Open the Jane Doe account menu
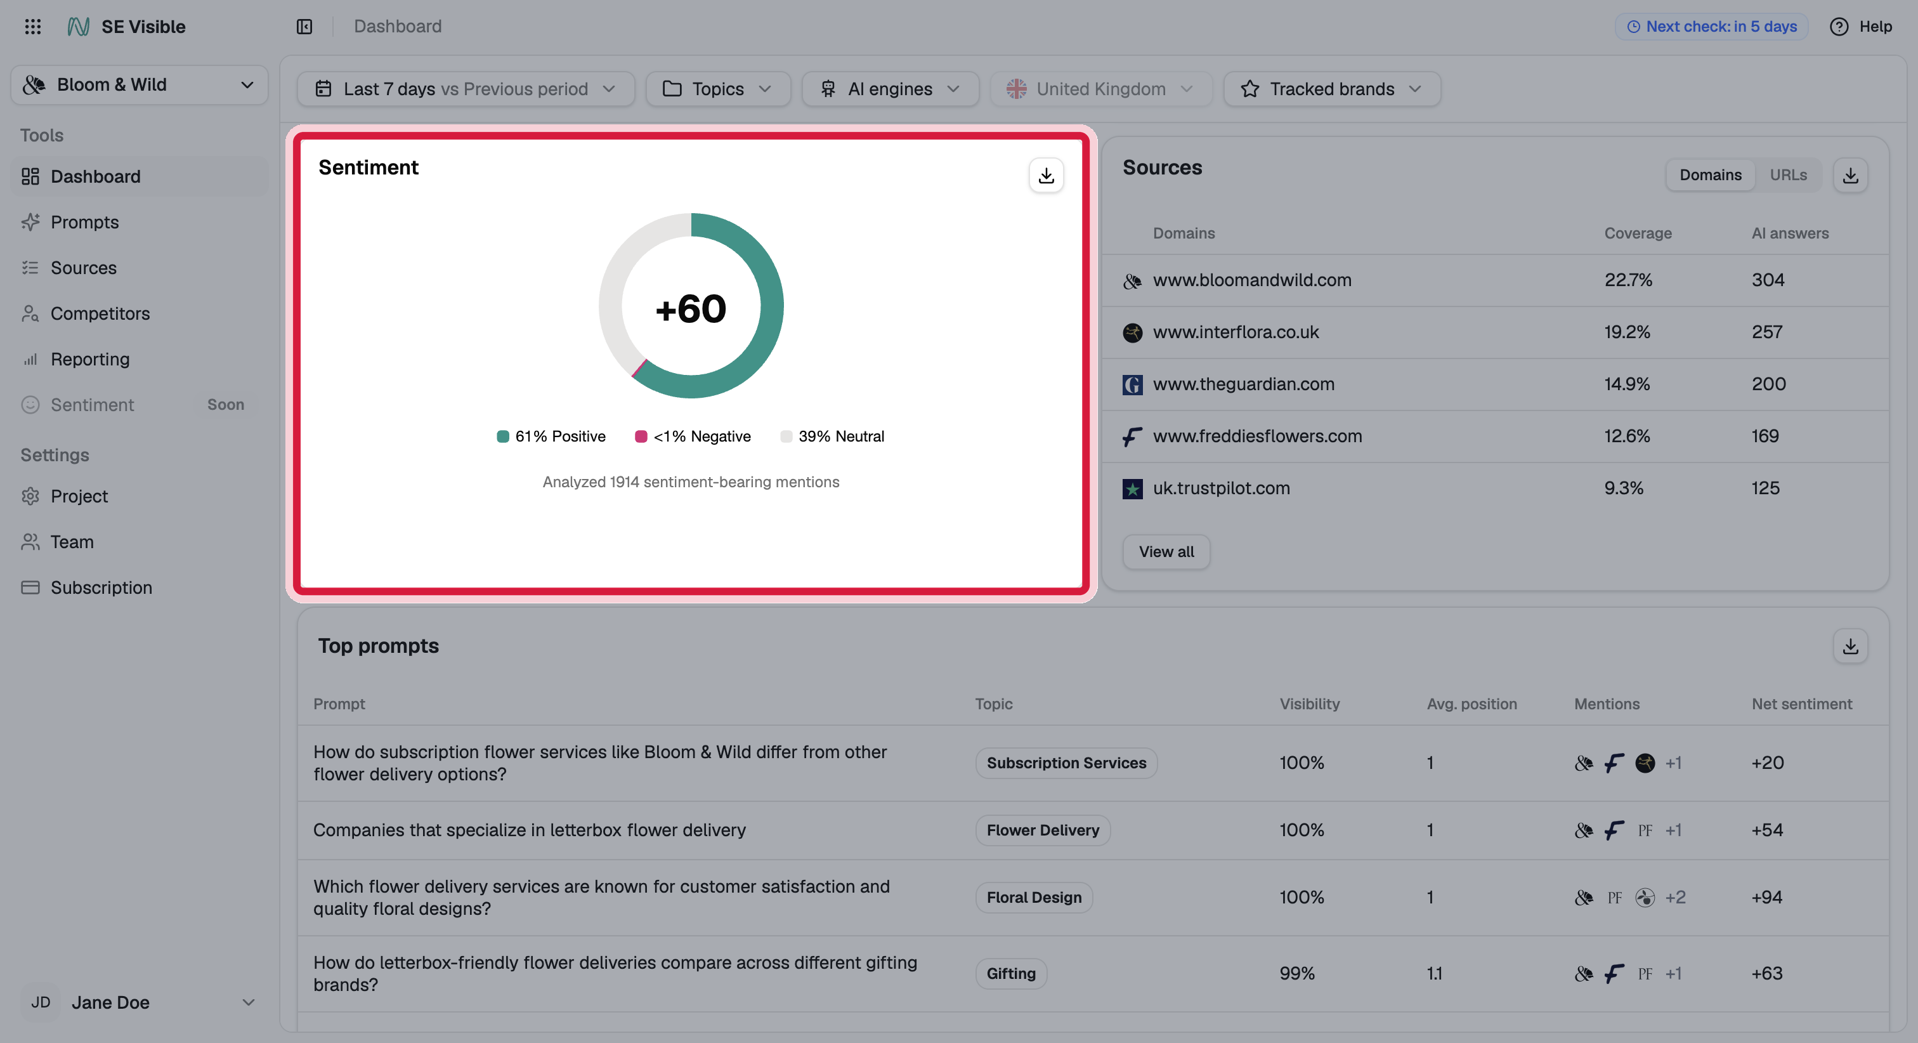Viewport: 1918px width, 1043px height. 140,1002
